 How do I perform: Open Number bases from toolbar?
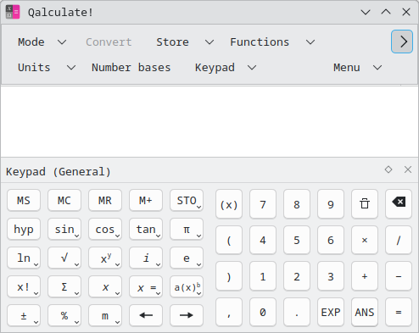[131, 68]
